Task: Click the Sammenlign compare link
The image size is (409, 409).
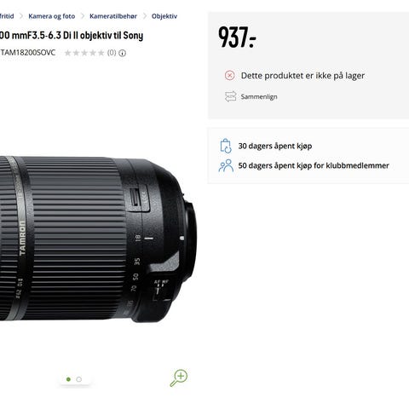Action: (x=259, y=97)
